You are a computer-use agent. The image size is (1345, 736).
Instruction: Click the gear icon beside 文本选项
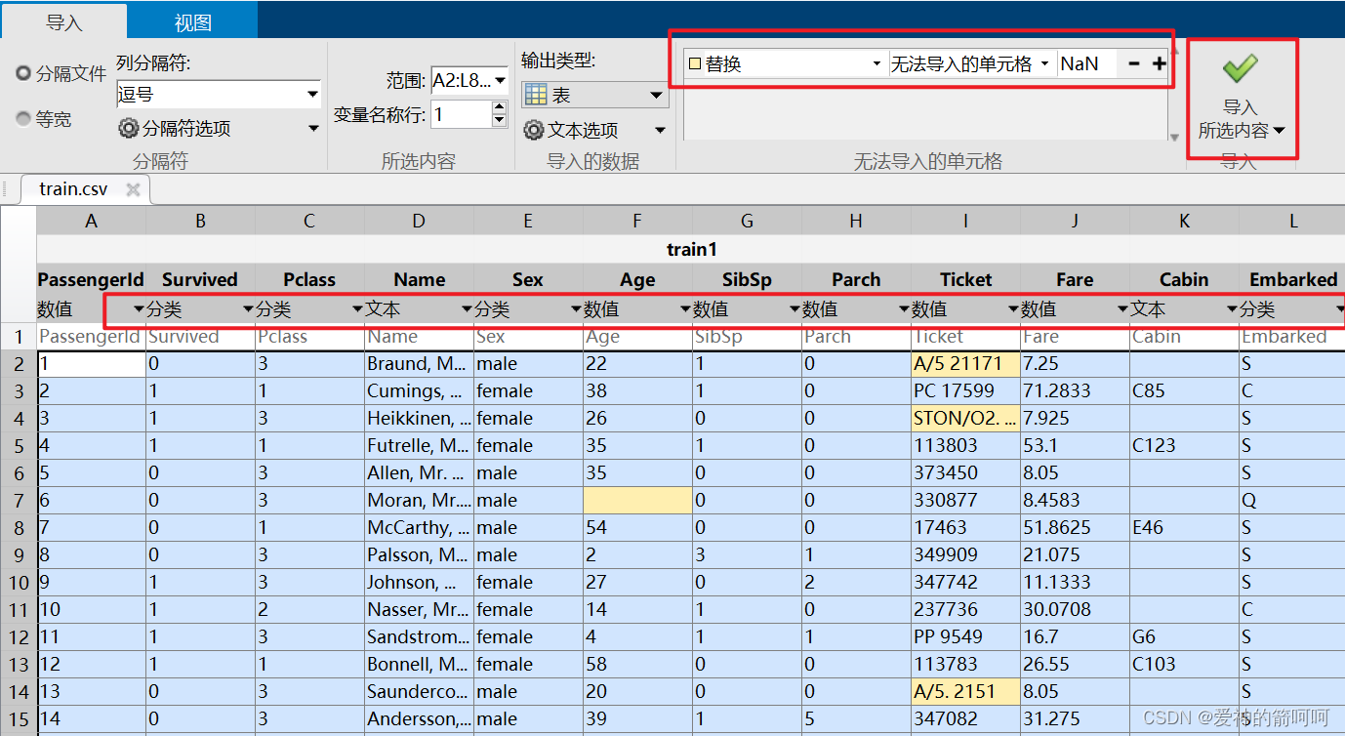coord(533,130)
